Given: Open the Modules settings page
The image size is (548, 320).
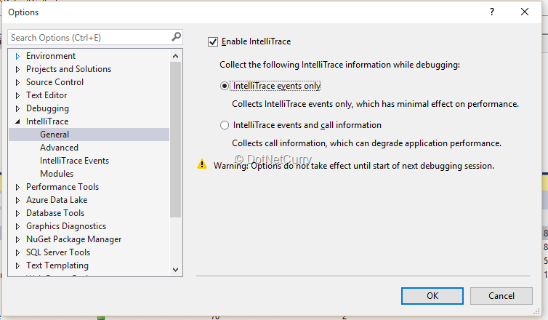Looking at the screenshot, I should click(57, 174).
